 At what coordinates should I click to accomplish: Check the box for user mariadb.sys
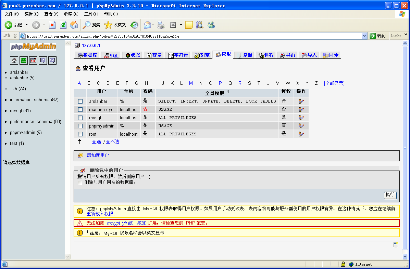pos(80,110)
